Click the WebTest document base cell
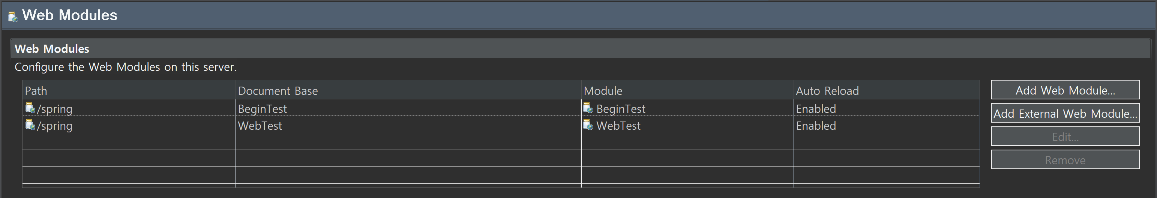 coord(408,125)
